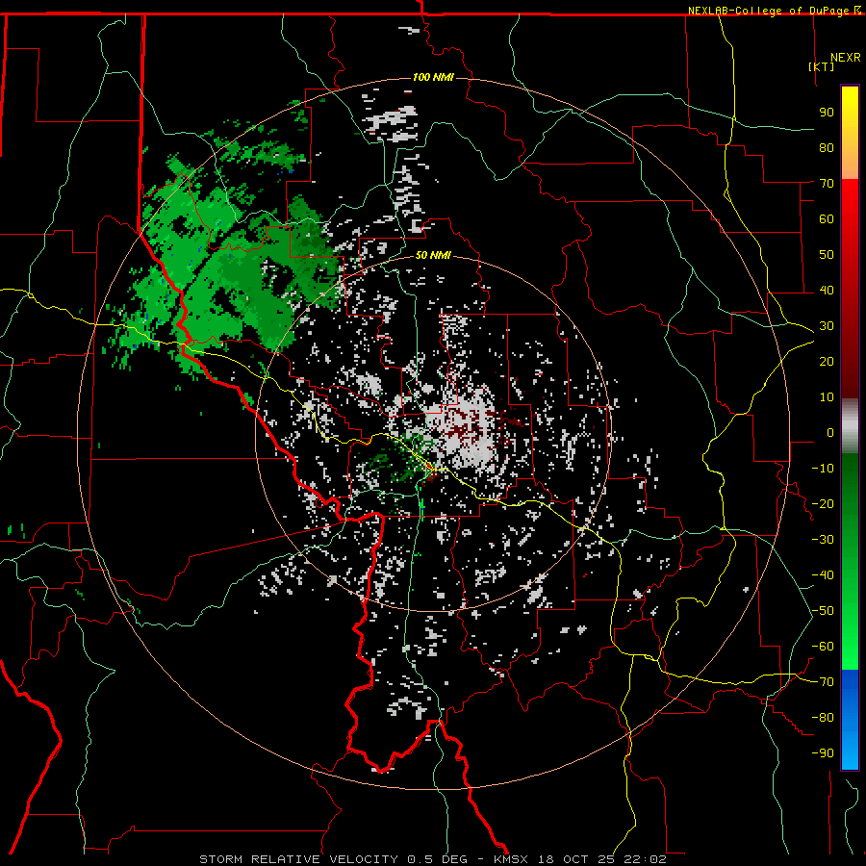Pick the blue segment at the color bar bottom

[x=850, y=720]
